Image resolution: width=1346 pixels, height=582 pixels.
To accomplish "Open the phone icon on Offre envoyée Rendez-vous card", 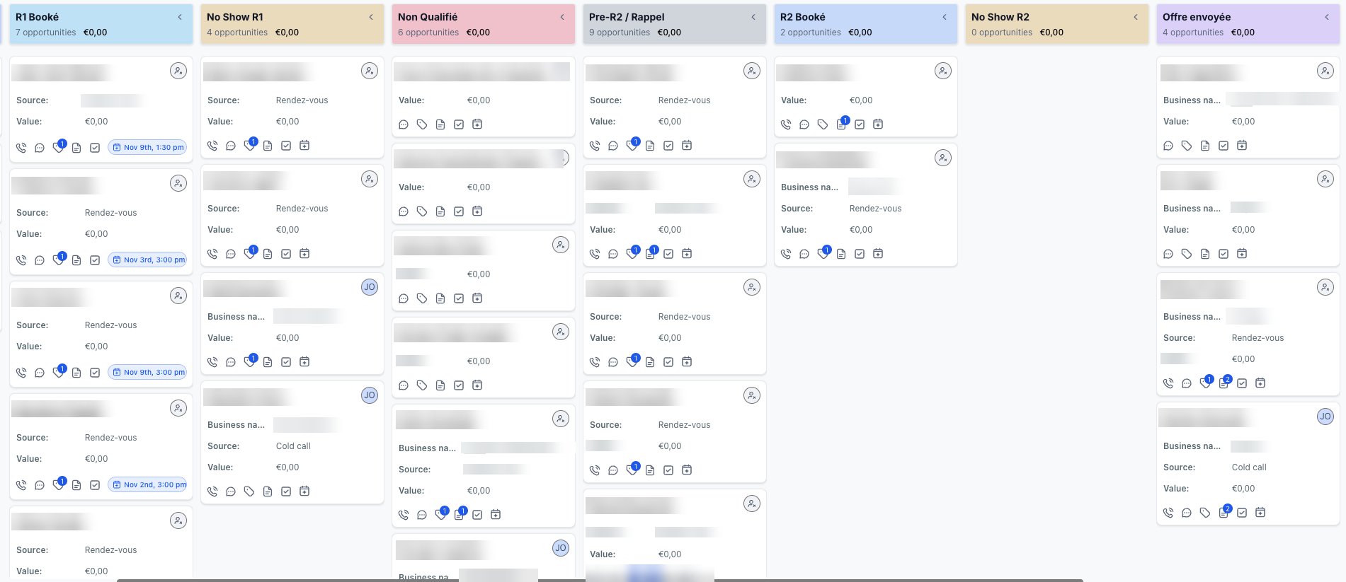I will [x=1168, y=383].
